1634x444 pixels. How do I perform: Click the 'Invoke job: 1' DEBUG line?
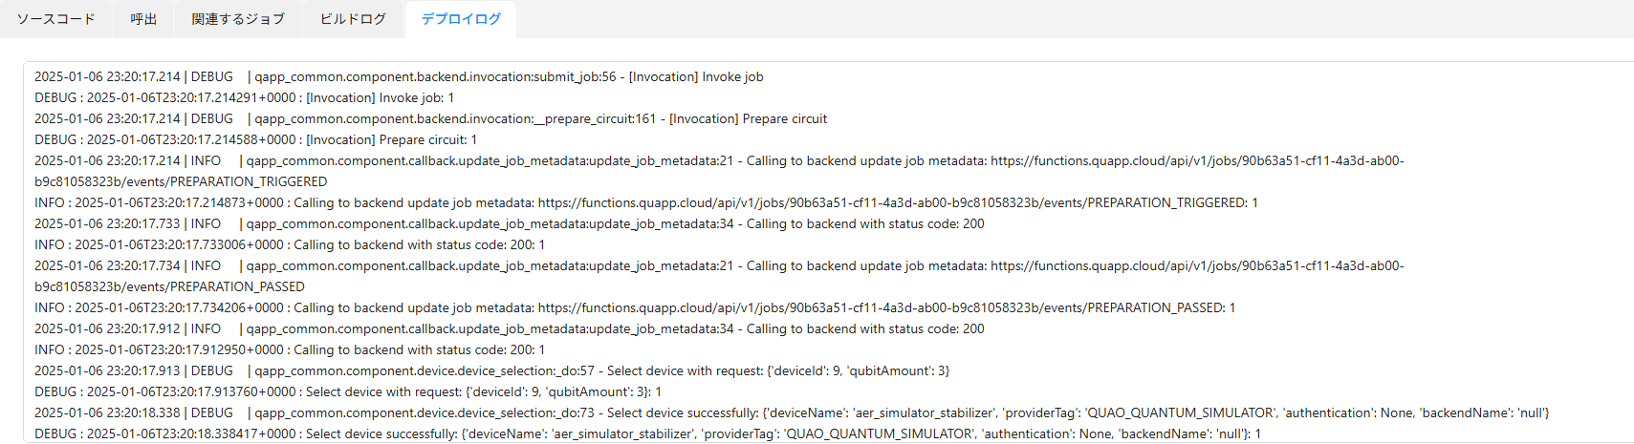244,98
